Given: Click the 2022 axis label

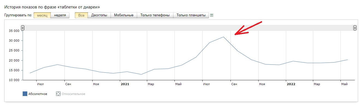Looking at the screenshot, I should [291, 84].
